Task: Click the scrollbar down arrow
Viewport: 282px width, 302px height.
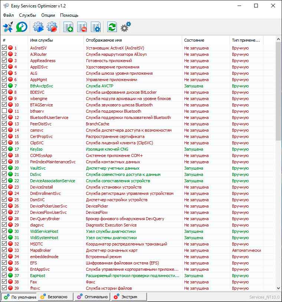Action: coord(278,288)
